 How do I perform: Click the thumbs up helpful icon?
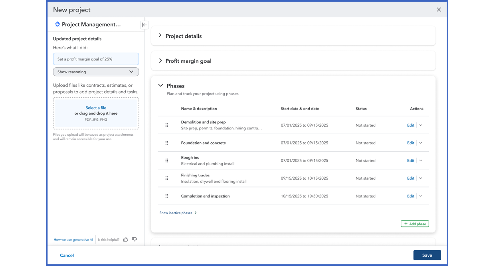[x=126, y=240]
